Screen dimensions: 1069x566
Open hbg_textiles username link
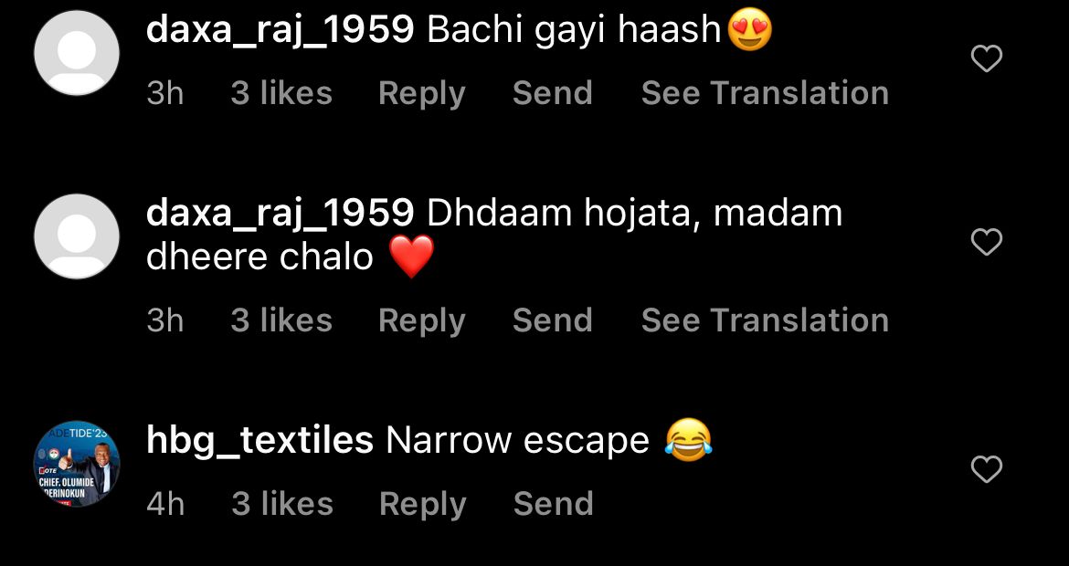pos(259,441)
